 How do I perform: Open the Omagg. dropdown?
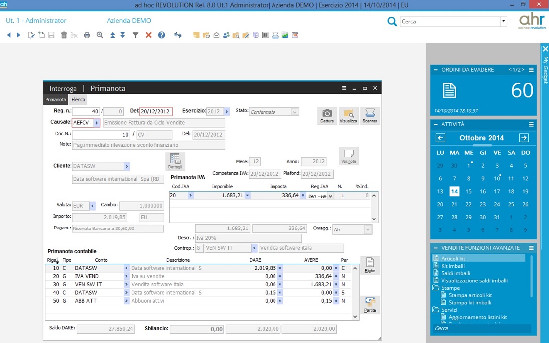[x=368, y=229]
